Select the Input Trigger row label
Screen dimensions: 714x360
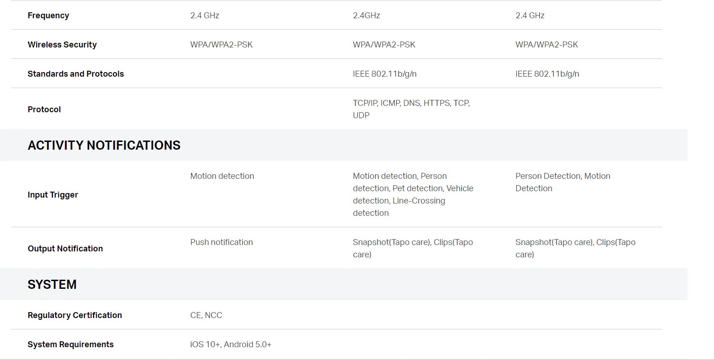click(53, 195)
